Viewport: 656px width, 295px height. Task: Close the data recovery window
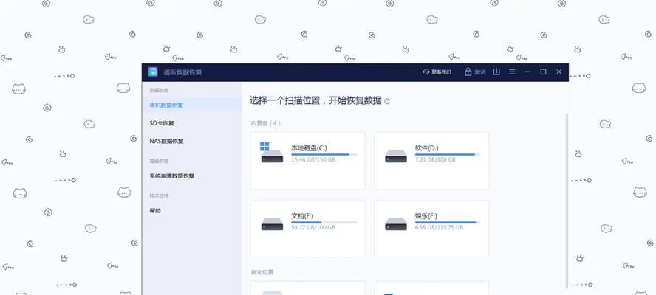tap(558, 72)
